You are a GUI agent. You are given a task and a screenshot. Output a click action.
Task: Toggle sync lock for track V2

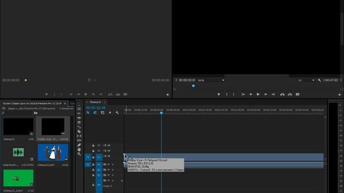(105, 151)
